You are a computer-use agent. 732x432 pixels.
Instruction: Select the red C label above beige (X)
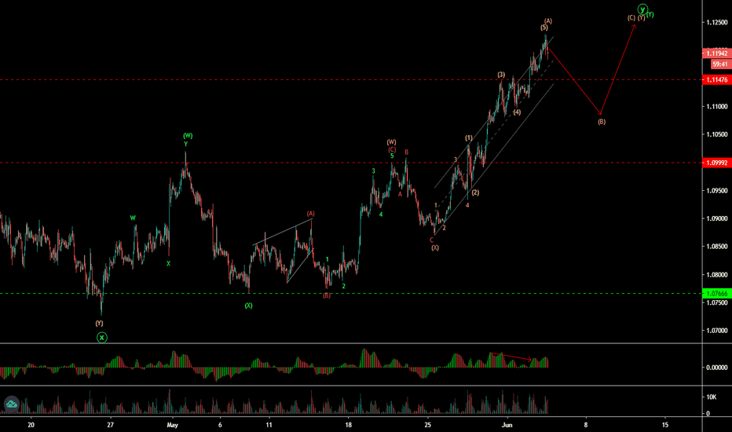(x=431, y=240)
